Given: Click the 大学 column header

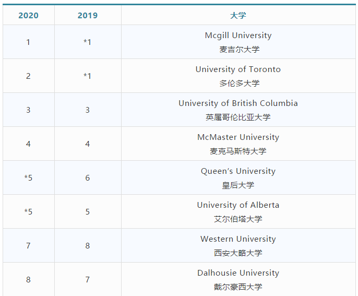Looking at the screenshot, I should pos(238,15).
